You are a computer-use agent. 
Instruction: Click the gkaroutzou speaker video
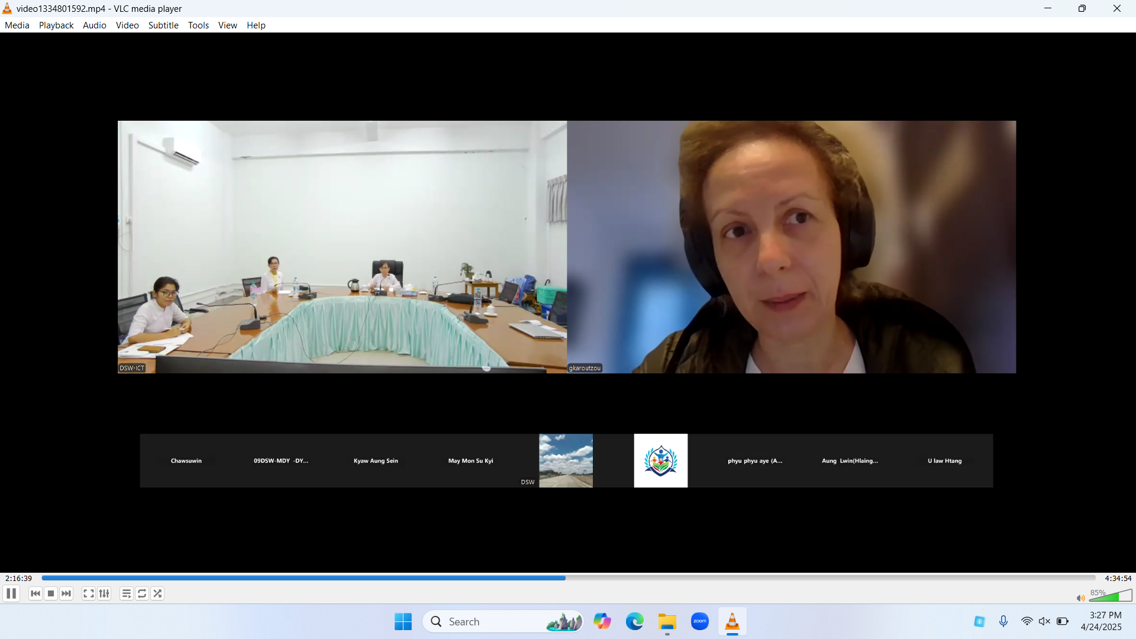point(792,247)
